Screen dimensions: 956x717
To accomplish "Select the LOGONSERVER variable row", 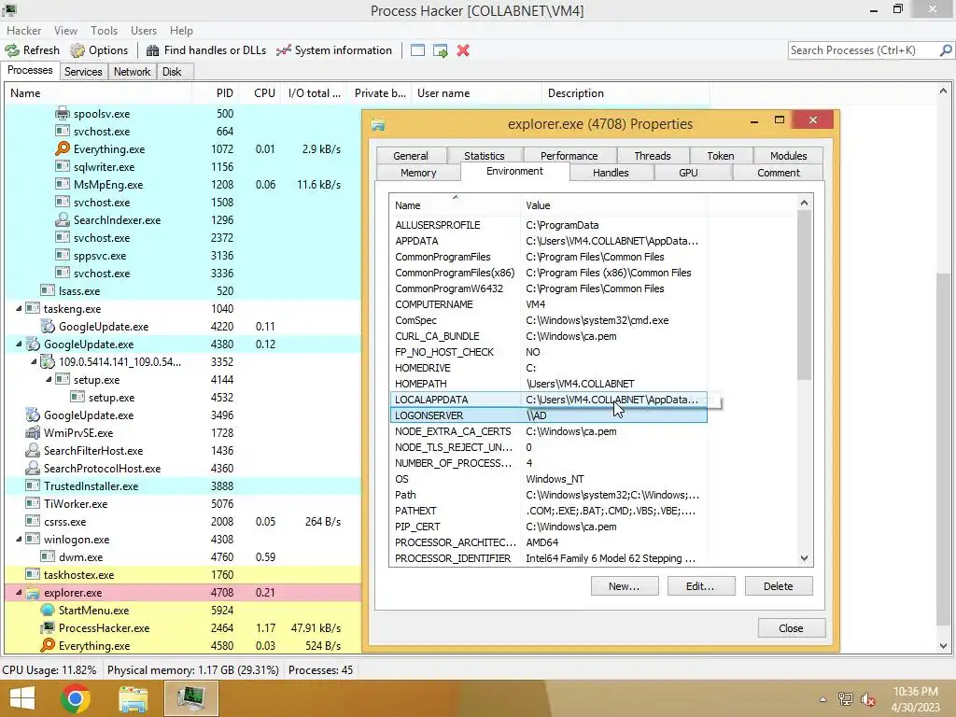I will point(548,415).
